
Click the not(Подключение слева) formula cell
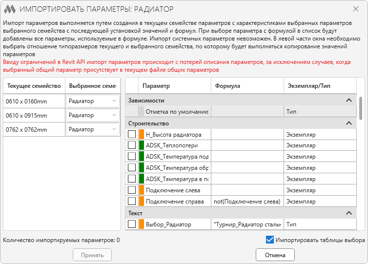[x=247, y=202]
